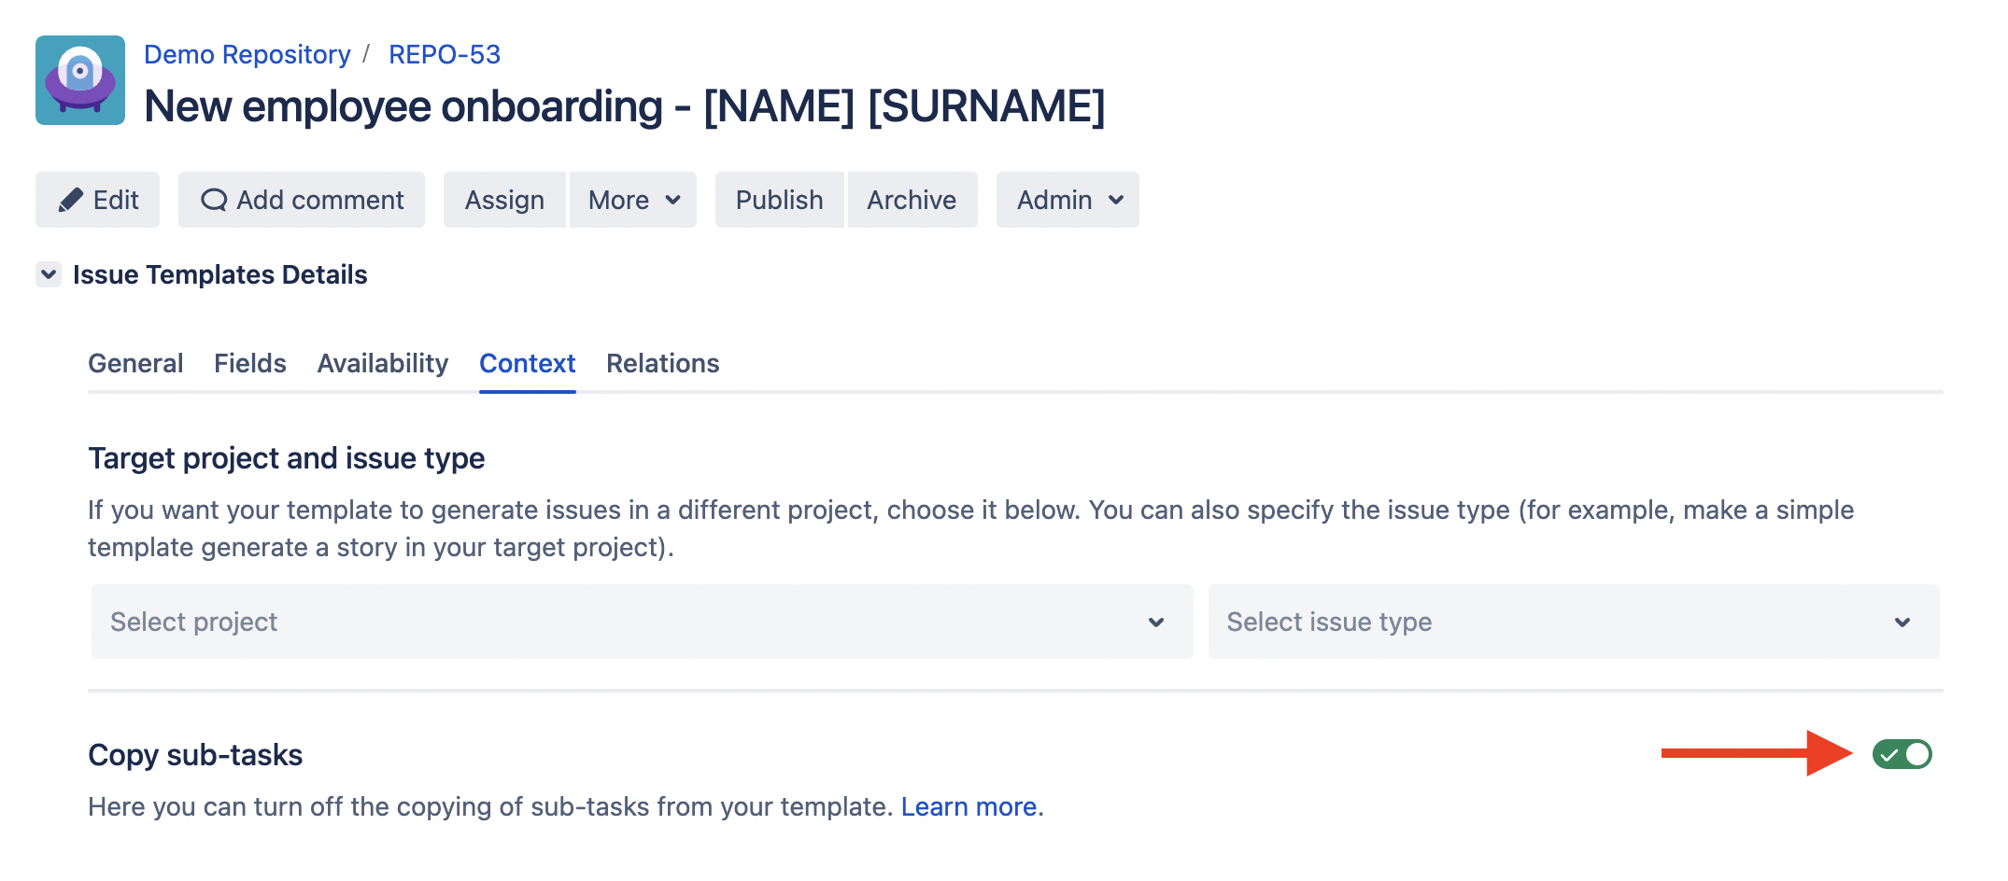Screen dimensions: 2008x881
Task: Select the Context tab
Action: coord(527,363)
